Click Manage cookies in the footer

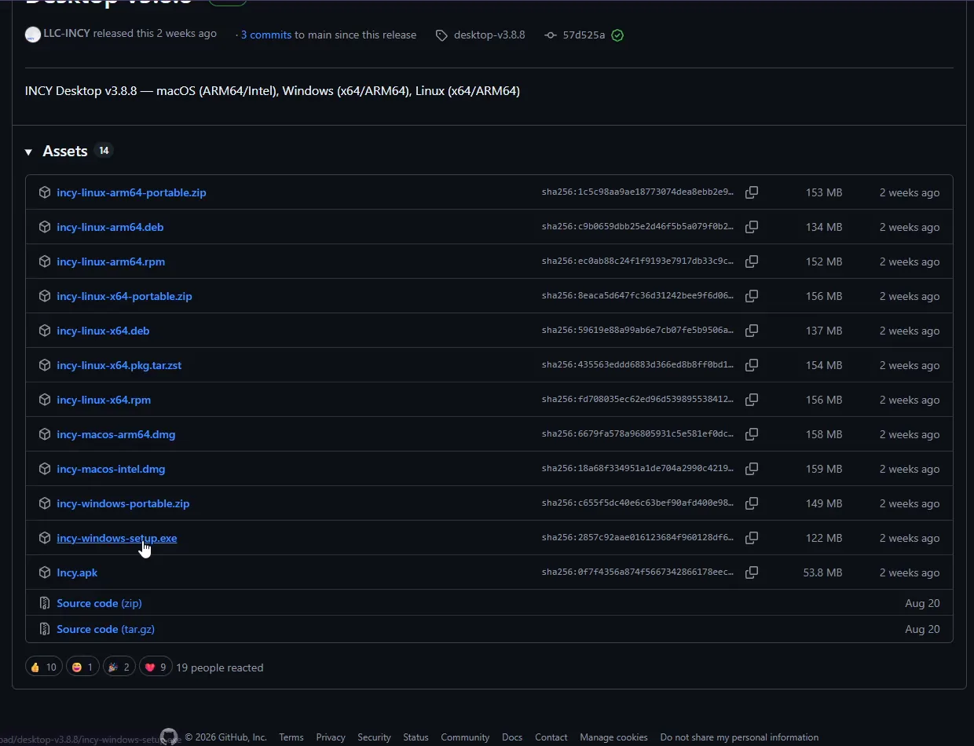click(613, 737)
